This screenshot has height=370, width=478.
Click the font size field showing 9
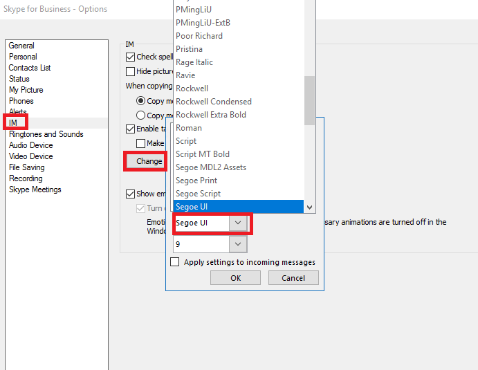201,244
